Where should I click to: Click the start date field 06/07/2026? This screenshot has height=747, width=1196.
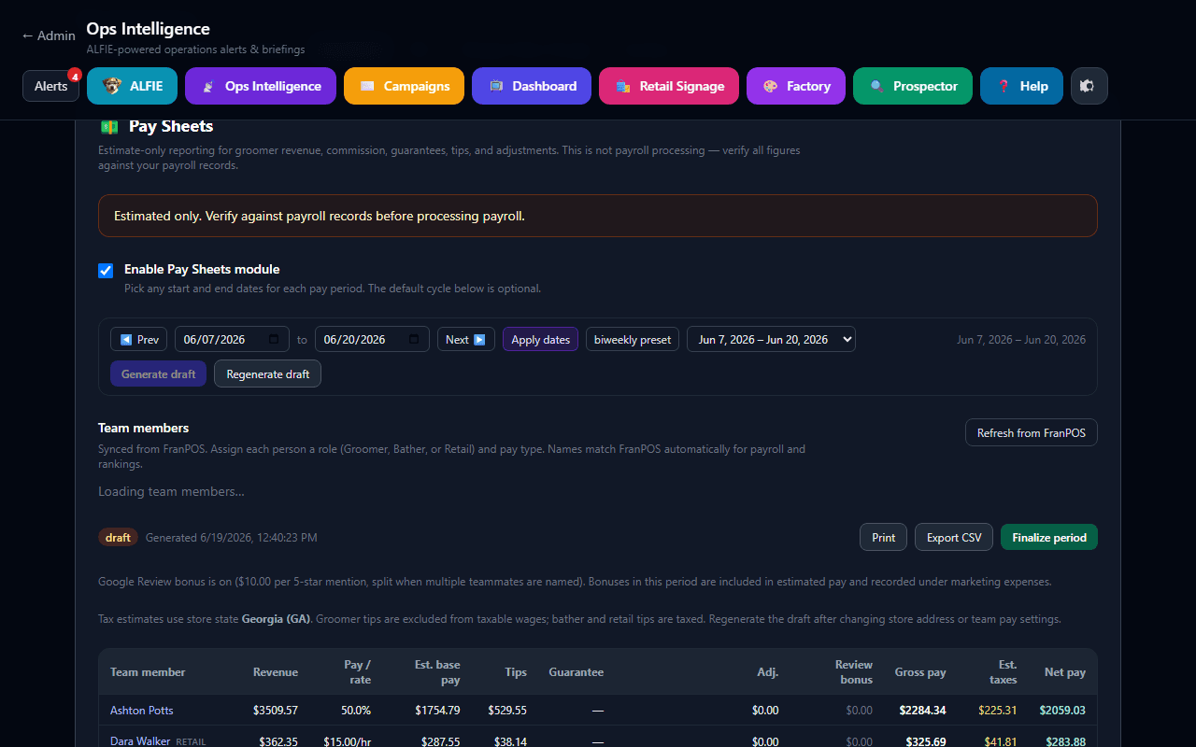point(233,339)
